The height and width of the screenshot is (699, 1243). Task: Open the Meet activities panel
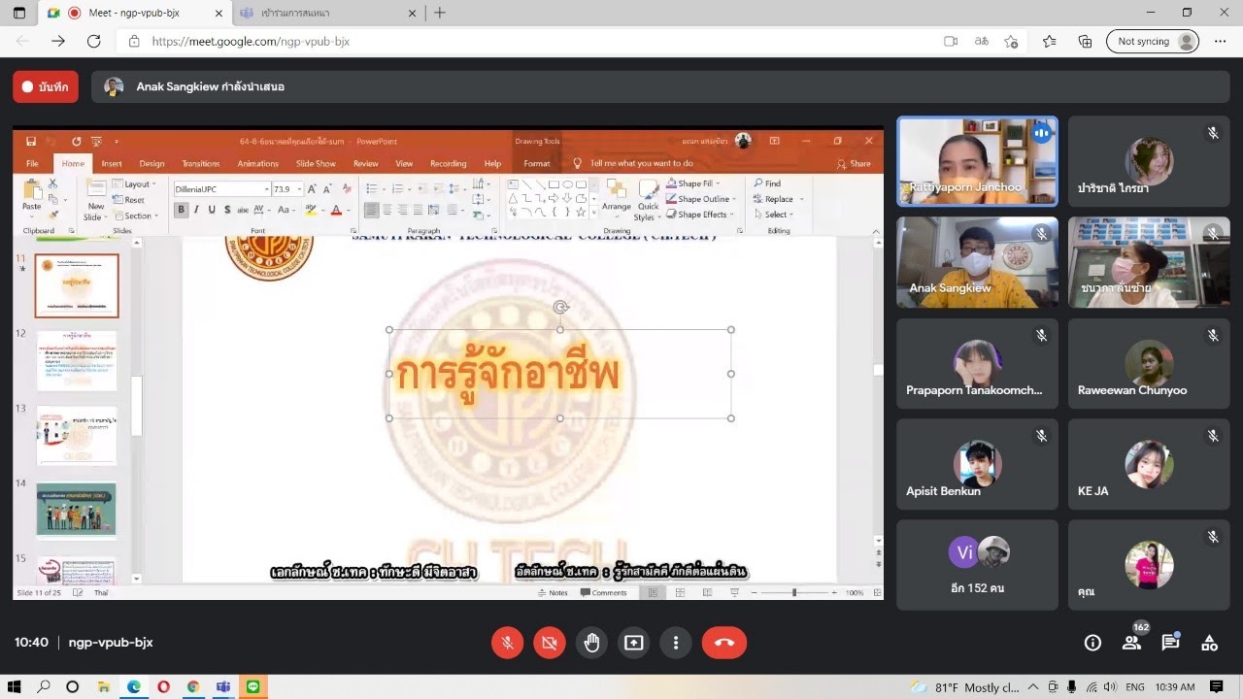(x=1209, y=643)
